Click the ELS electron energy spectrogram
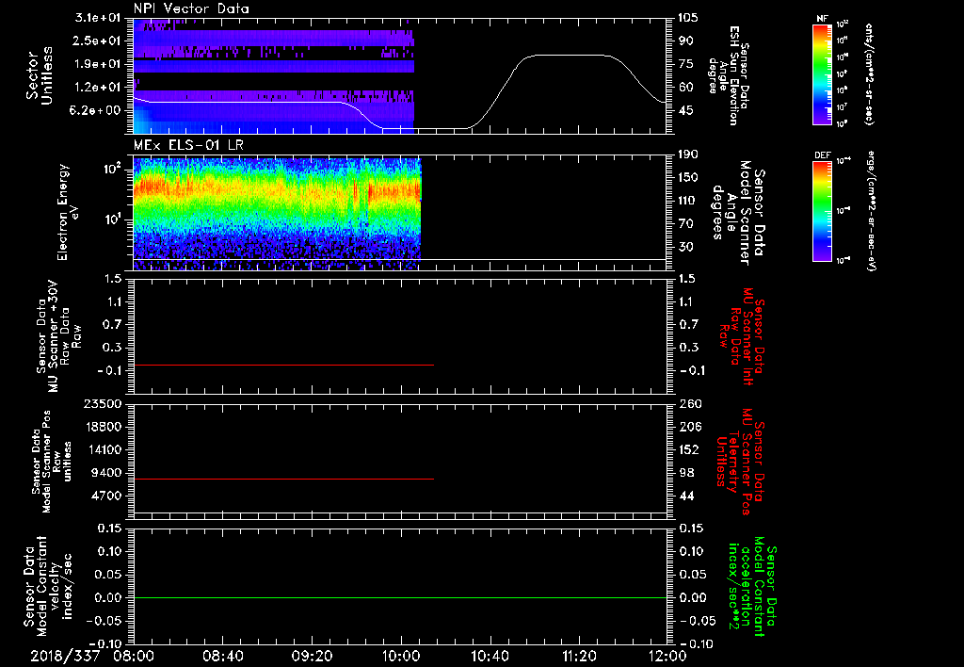The image size is (964, 667). tap(277, 214)
